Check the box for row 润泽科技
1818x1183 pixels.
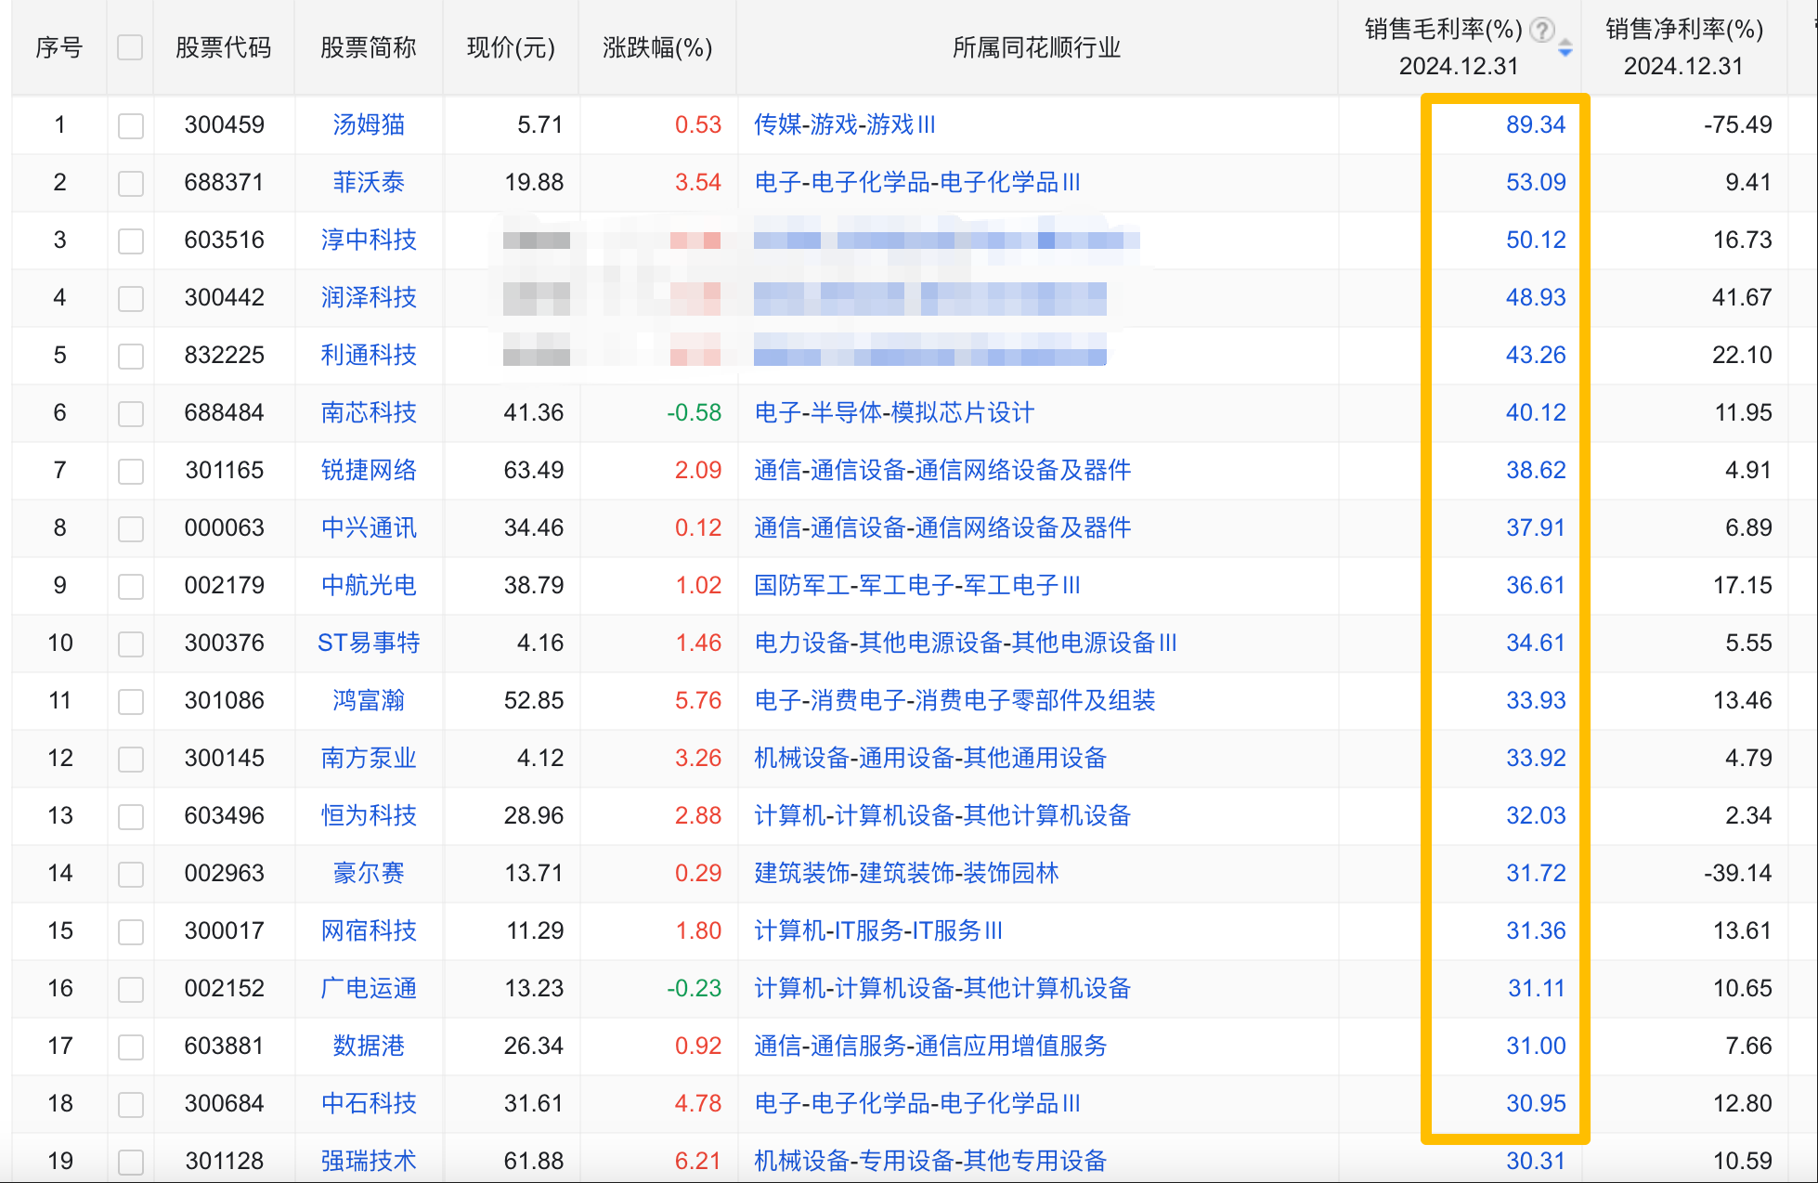[131, 298]
